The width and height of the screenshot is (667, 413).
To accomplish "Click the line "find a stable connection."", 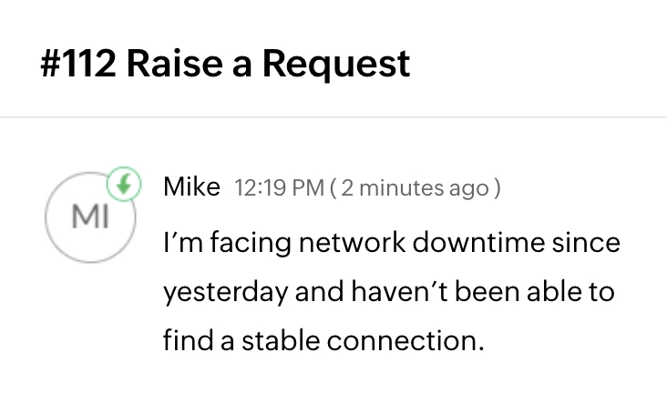I will pyautogui.click(x=322, y=341).
